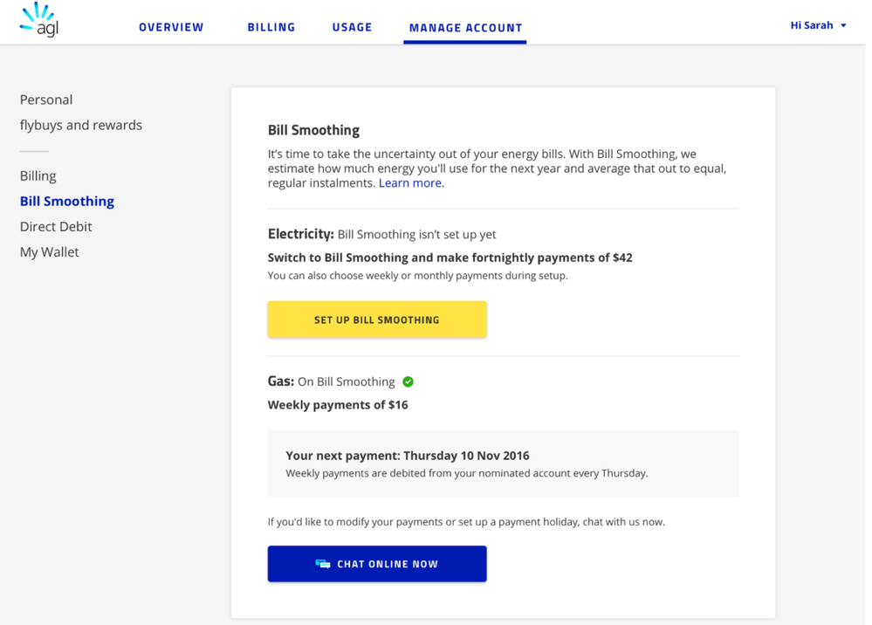This screenshot has width=872, height=625.
Task: Go to the Overview tab
Action: click(171, 27)
